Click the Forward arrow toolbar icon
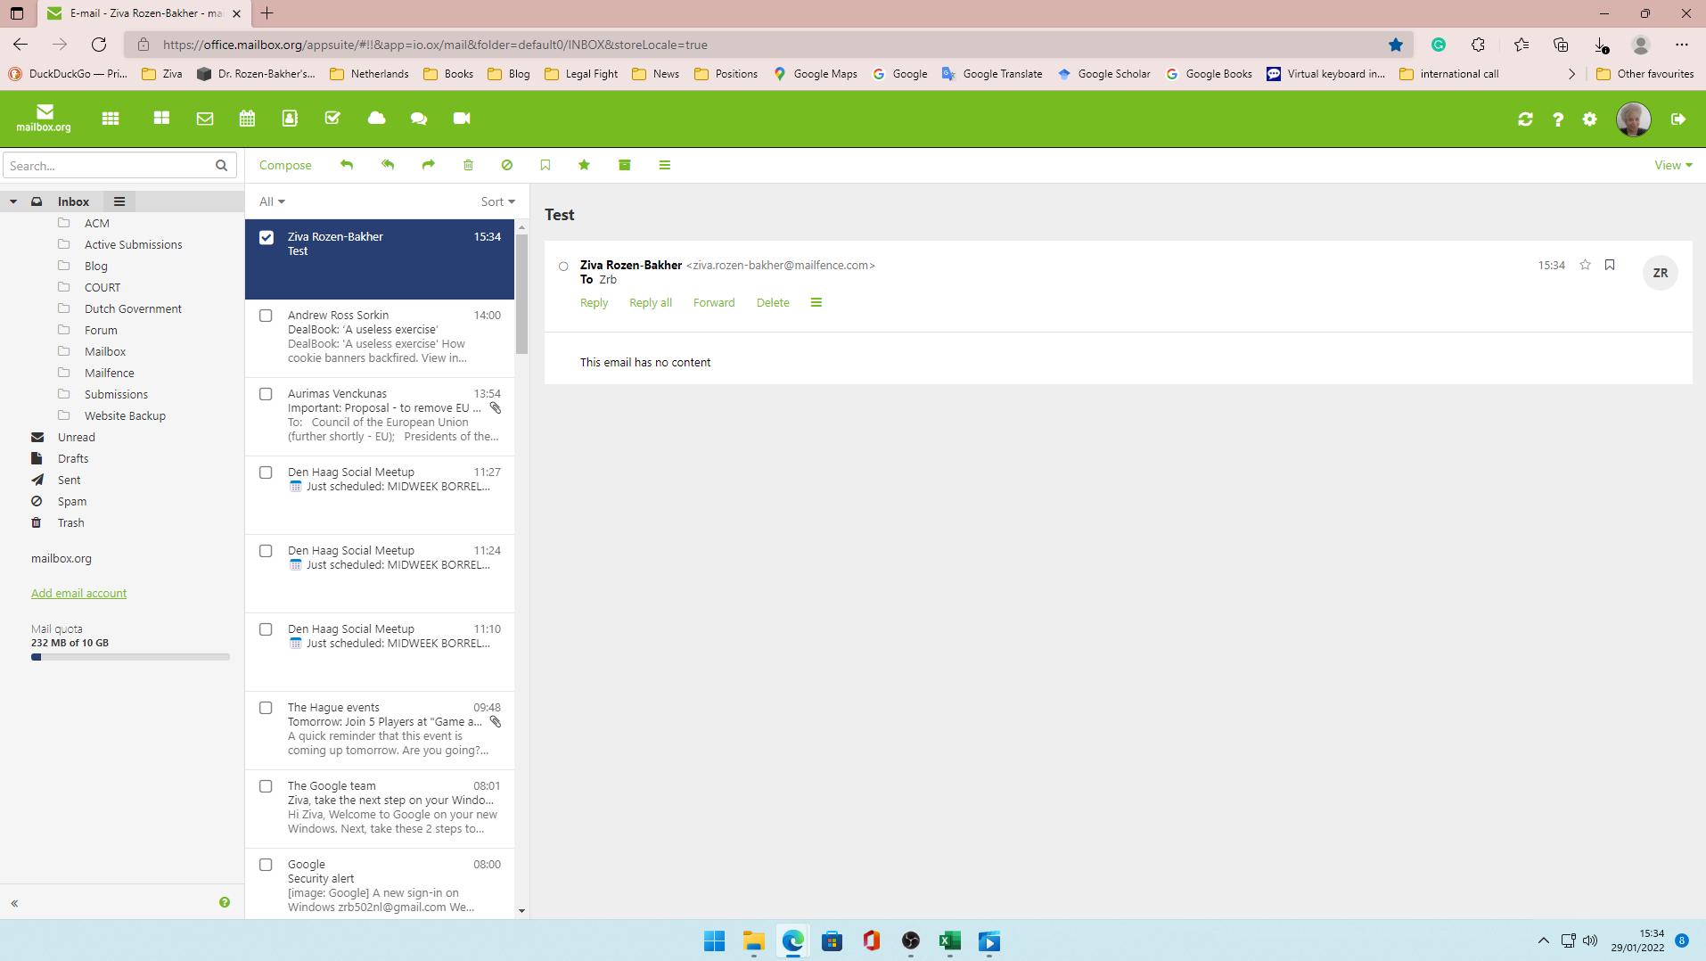The height and width of the screenshot is (961, 1706). (429, 165)
